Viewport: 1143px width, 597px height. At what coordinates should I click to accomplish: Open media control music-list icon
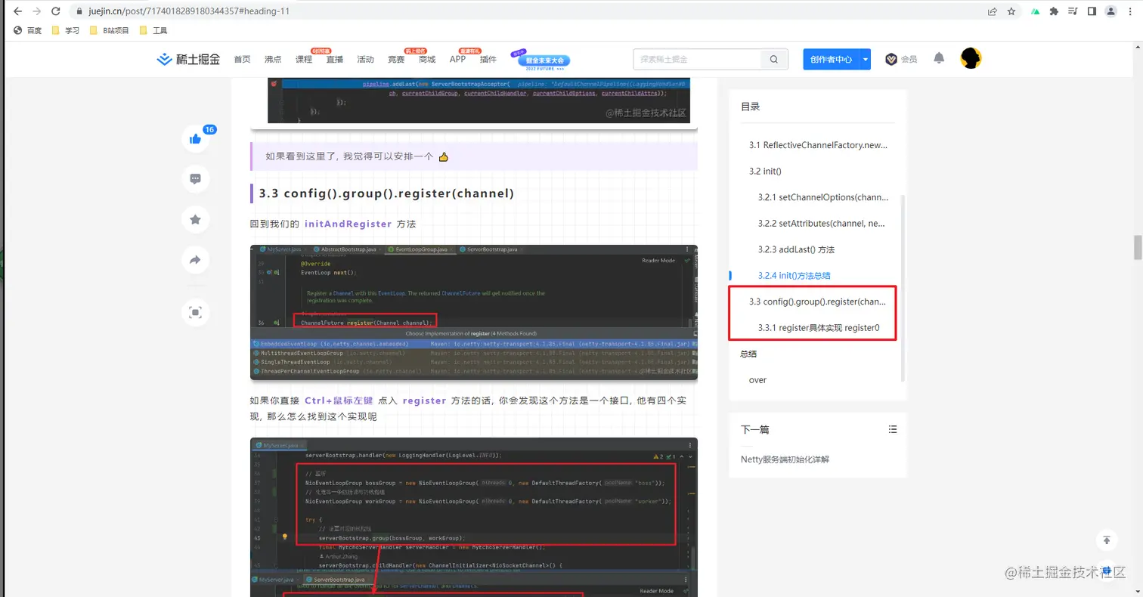pos(1073,11)
